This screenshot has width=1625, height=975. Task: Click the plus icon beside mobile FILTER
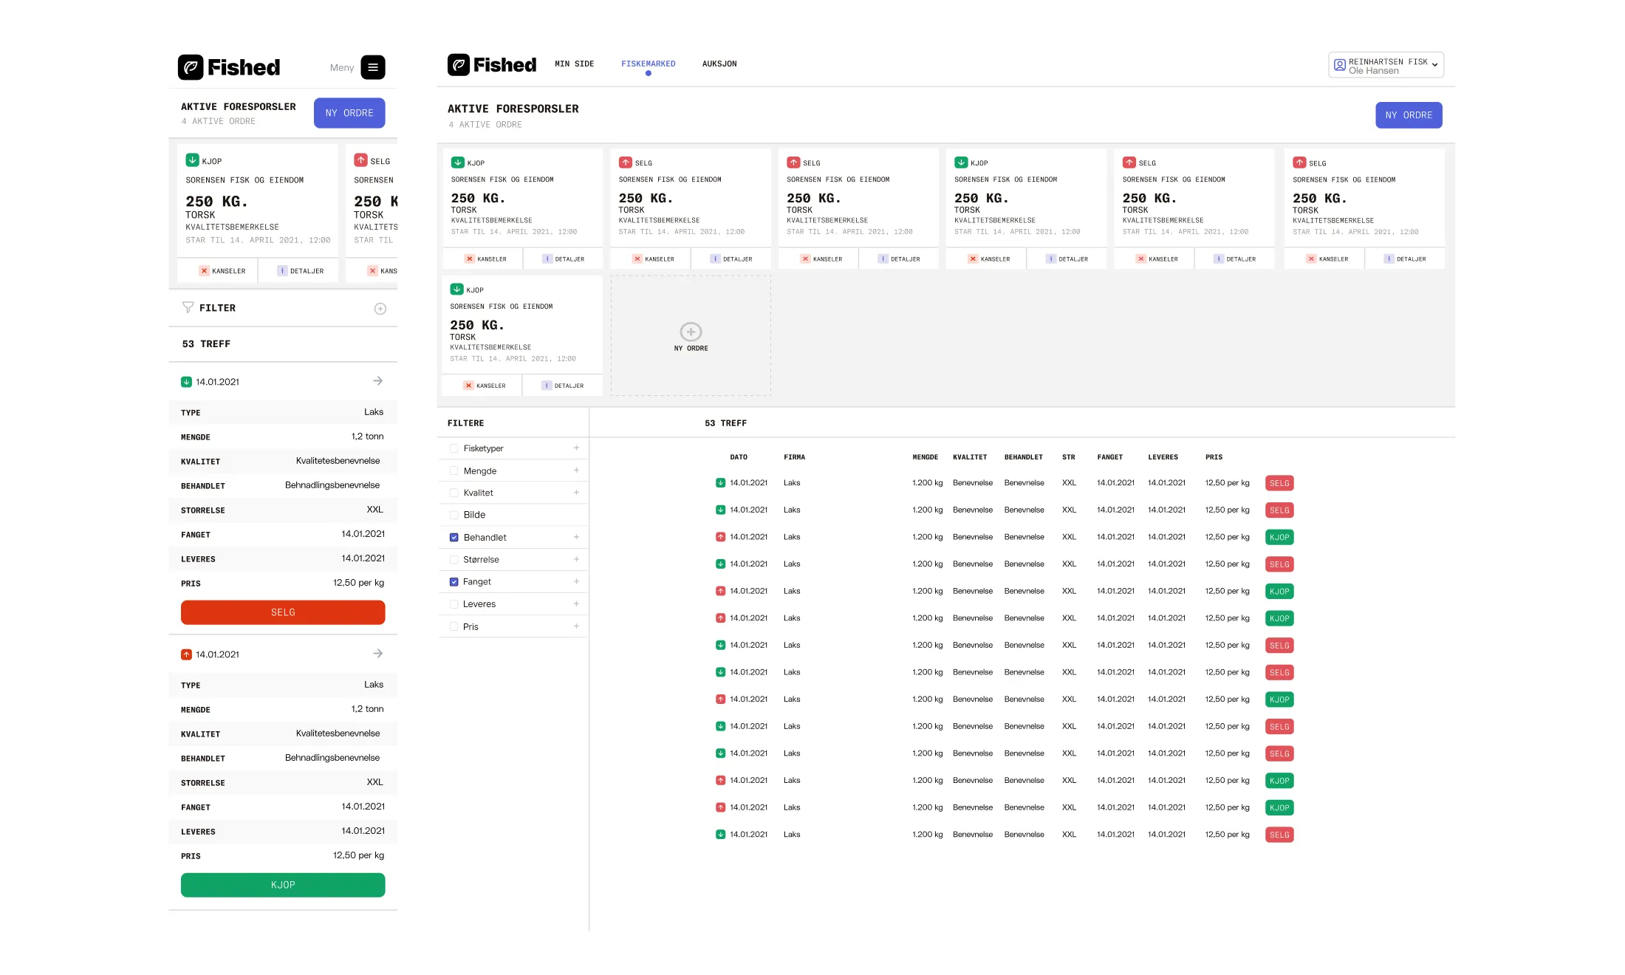[x=380, y=309]
